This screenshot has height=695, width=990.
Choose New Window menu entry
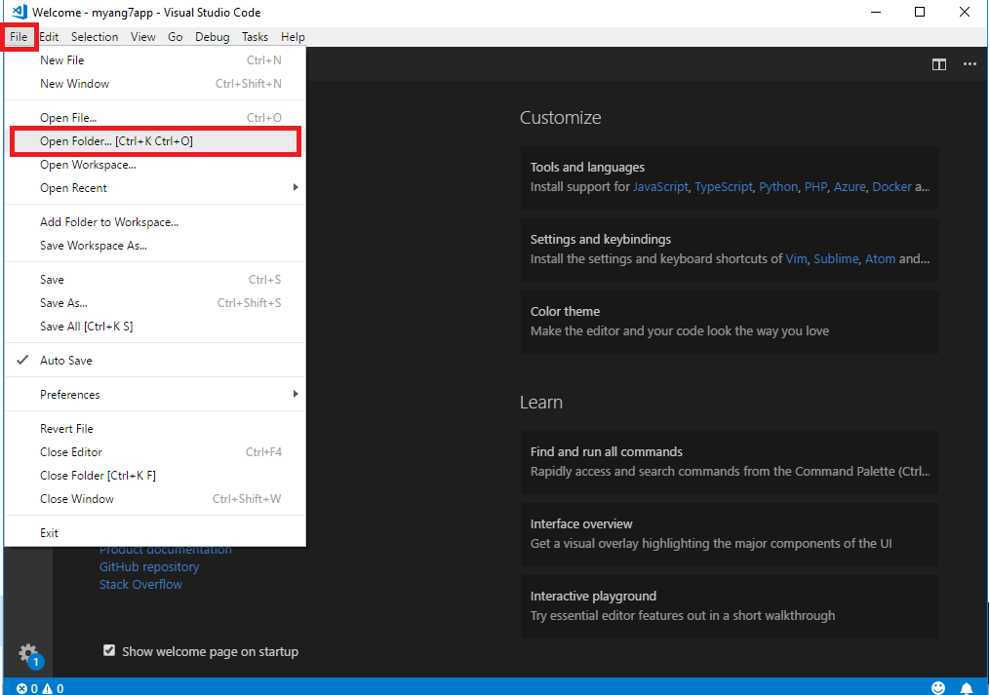pyautogui.click(x=155, y=83)
